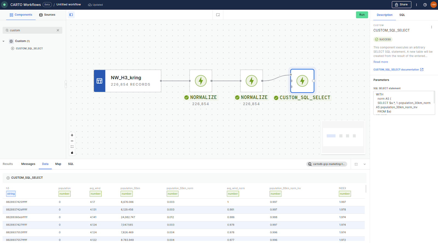438x243 pixels.
Task: Select the Data tab
Action: [45, 164]
